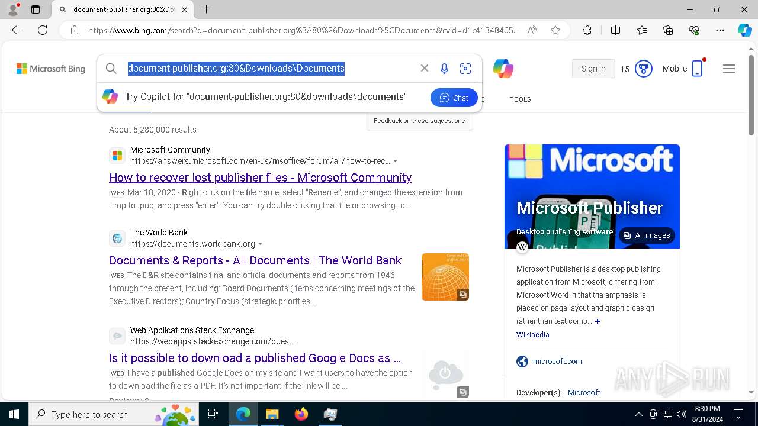Show hidden system tray icons
This screenshot has height=426, width=758.
638,414
